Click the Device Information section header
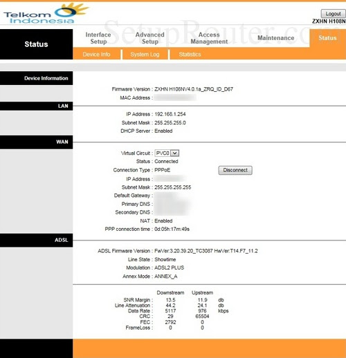The image size is (346, 358). pyautogui.click(x=37, y=78)
